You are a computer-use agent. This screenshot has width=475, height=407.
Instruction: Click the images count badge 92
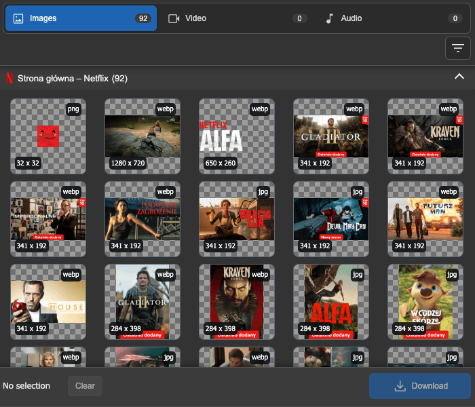[x=143, y=18]
